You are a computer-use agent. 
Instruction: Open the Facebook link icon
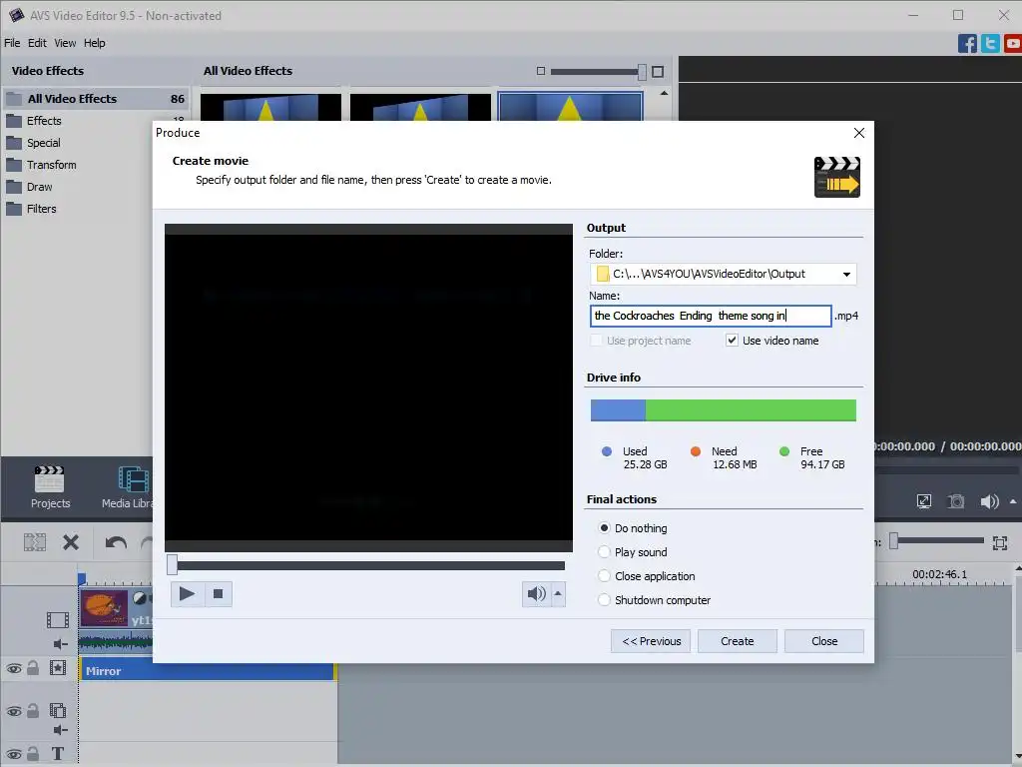(x=967, y=44)
